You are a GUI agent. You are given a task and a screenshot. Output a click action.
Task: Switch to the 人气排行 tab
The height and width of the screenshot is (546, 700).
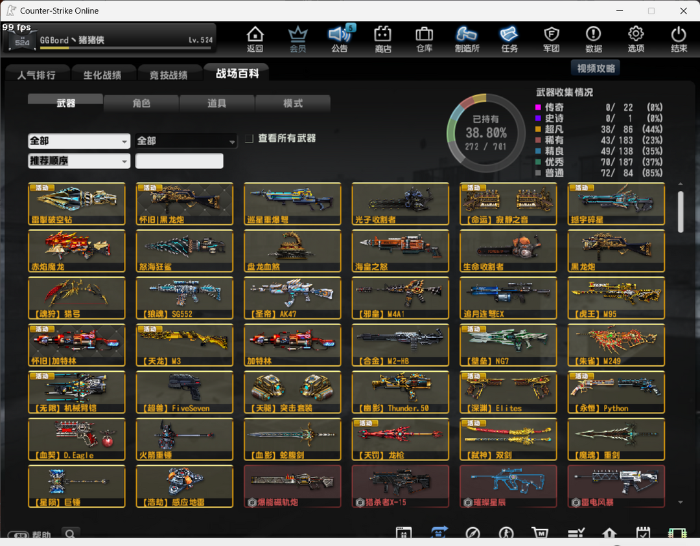point(36,75)
